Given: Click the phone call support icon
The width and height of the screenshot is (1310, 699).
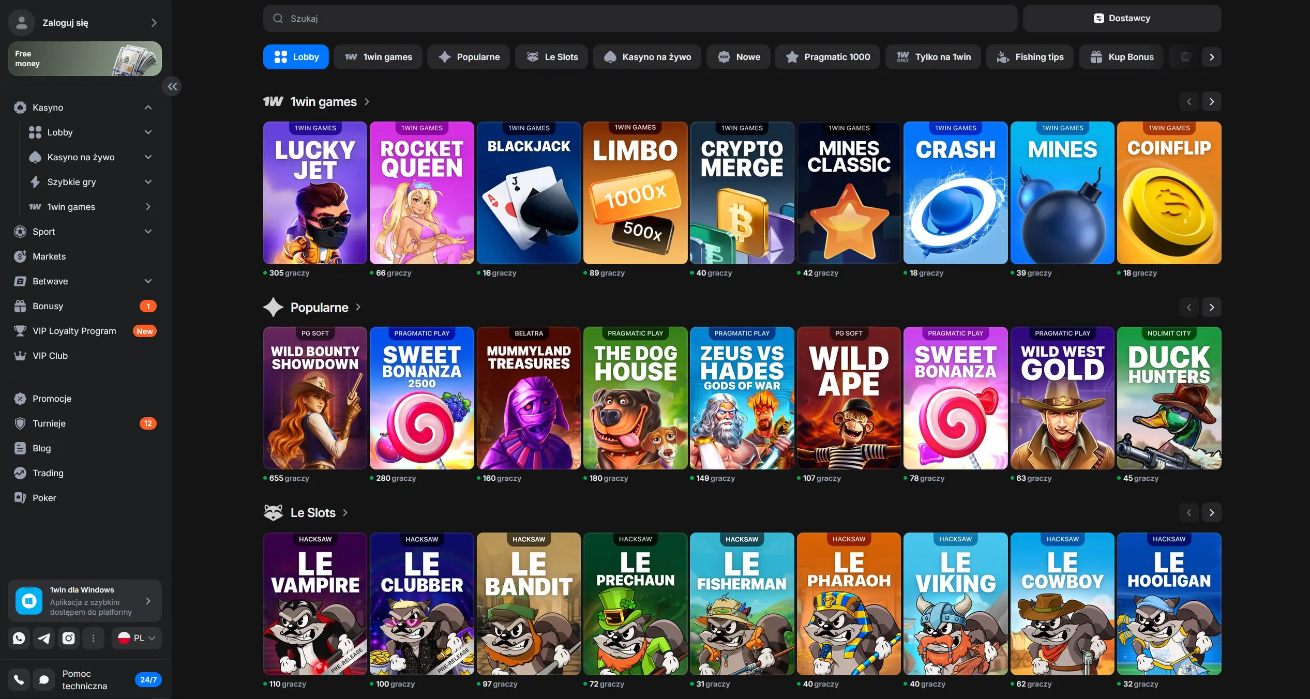Looking at the screenshot, I should click(19, 679).
